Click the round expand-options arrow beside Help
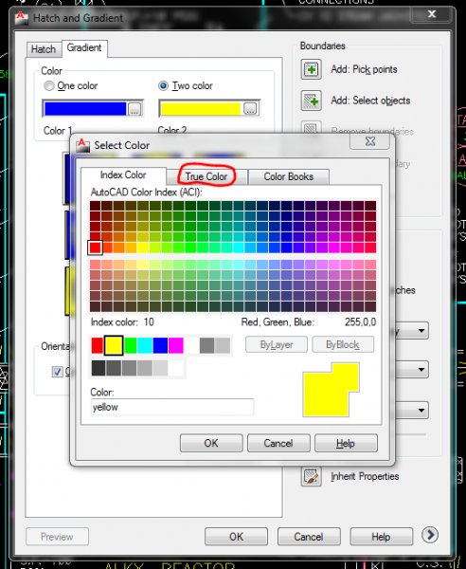 [430, 535]
